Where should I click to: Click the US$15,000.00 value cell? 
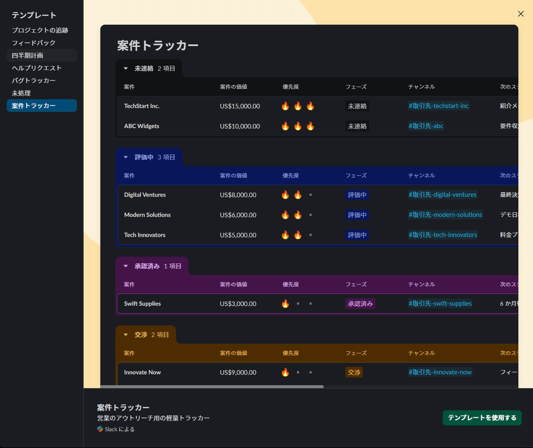coord(240,106)
